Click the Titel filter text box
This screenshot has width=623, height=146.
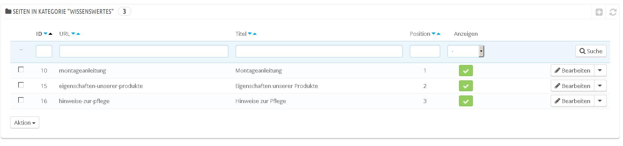[319, 51]
